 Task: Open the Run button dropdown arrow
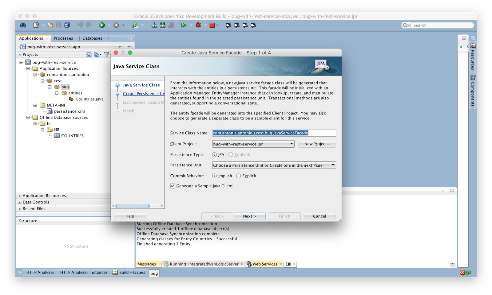point(191,25)
